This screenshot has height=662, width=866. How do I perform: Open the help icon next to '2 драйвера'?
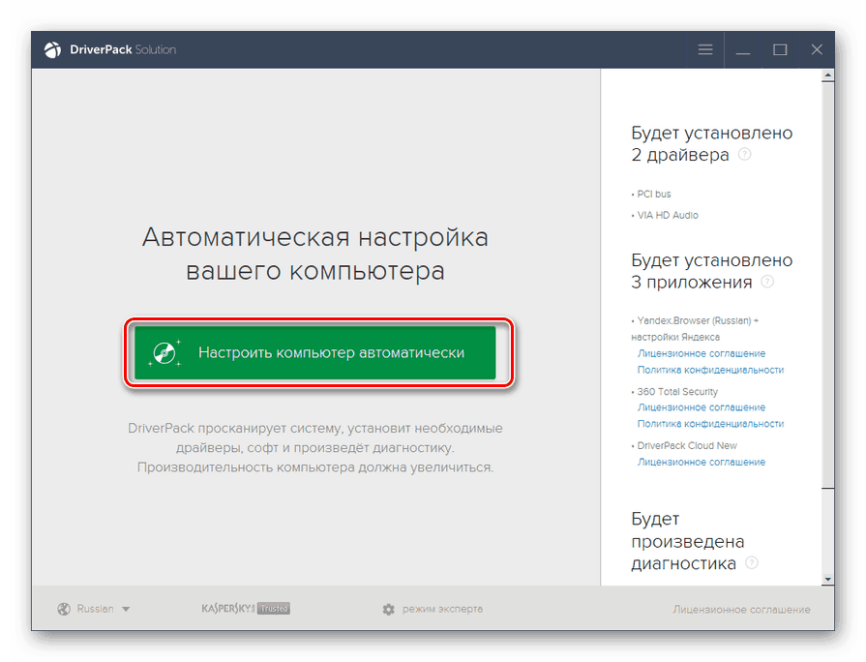[745, 154]
